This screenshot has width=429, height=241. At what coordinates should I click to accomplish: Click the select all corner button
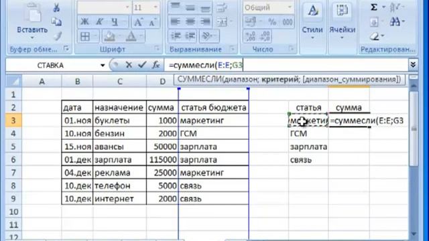(13, 81)
